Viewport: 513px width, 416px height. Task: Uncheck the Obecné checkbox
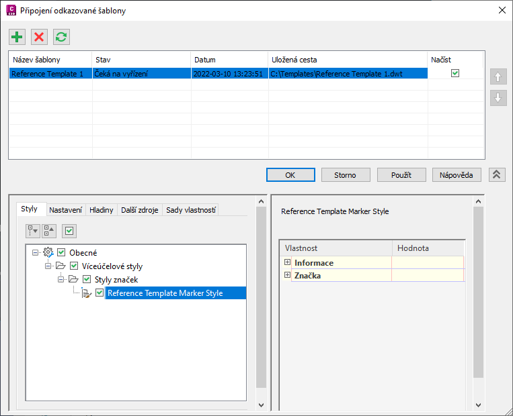61,252
